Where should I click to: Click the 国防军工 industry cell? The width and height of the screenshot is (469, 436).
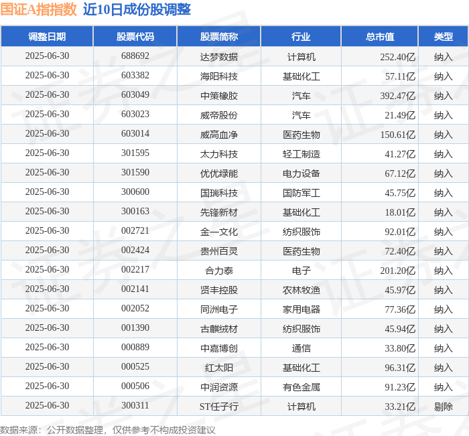click(x=301, y=193)
